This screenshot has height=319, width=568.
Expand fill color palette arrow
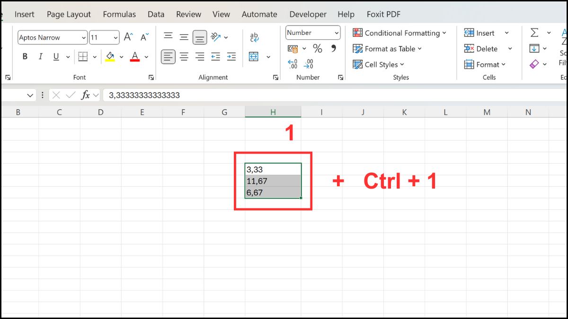coord(121,57)
